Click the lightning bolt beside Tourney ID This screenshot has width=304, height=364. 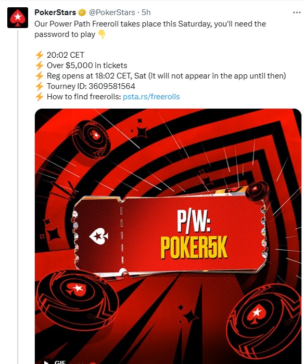pos(40,86)
